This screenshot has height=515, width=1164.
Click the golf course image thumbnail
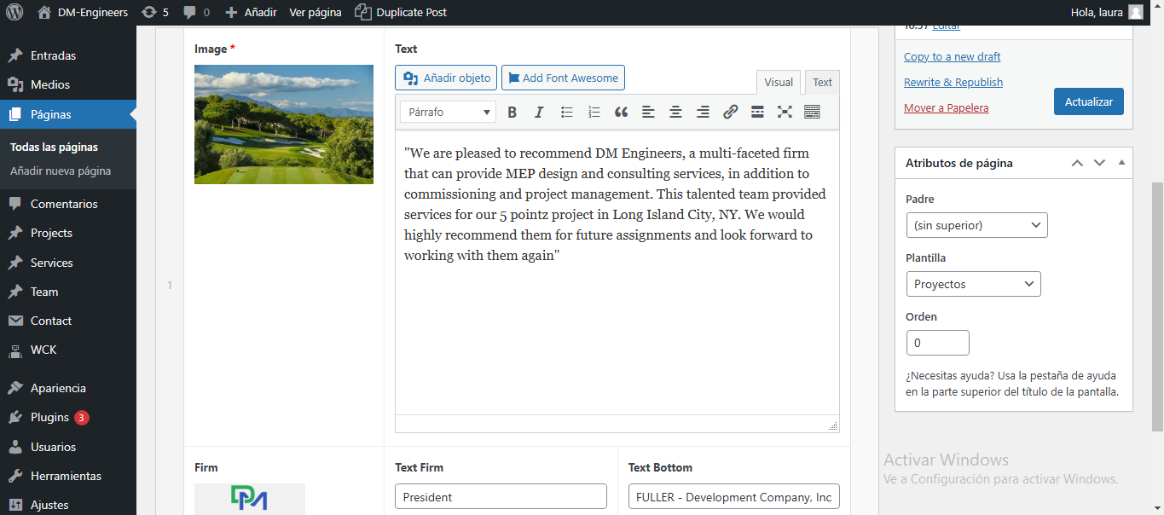click(284, 124)
